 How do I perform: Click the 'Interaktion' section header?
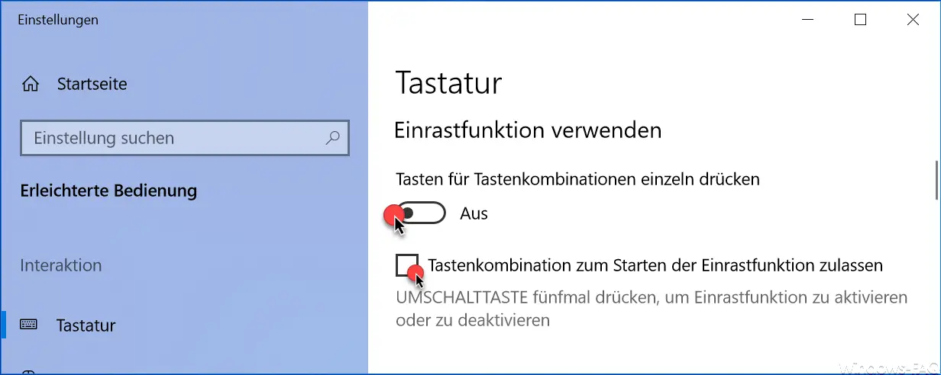tap(61, 265)
